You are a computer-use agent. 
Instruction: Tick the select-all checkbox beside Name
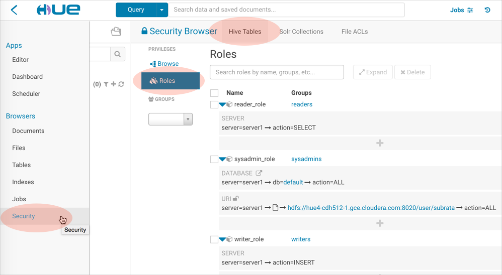pyautogui.click(x=214, y=93)
